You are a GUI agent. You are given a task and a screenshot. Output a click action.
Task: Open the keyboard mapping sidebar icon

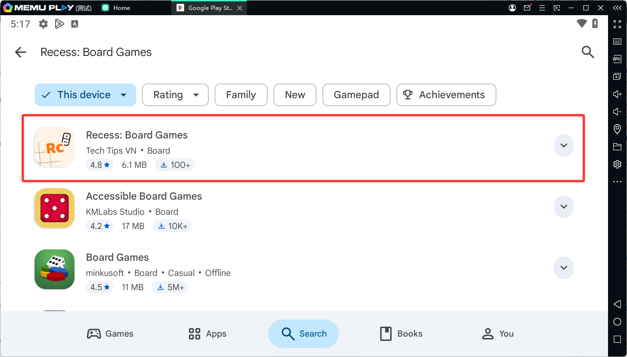point(617,41)
